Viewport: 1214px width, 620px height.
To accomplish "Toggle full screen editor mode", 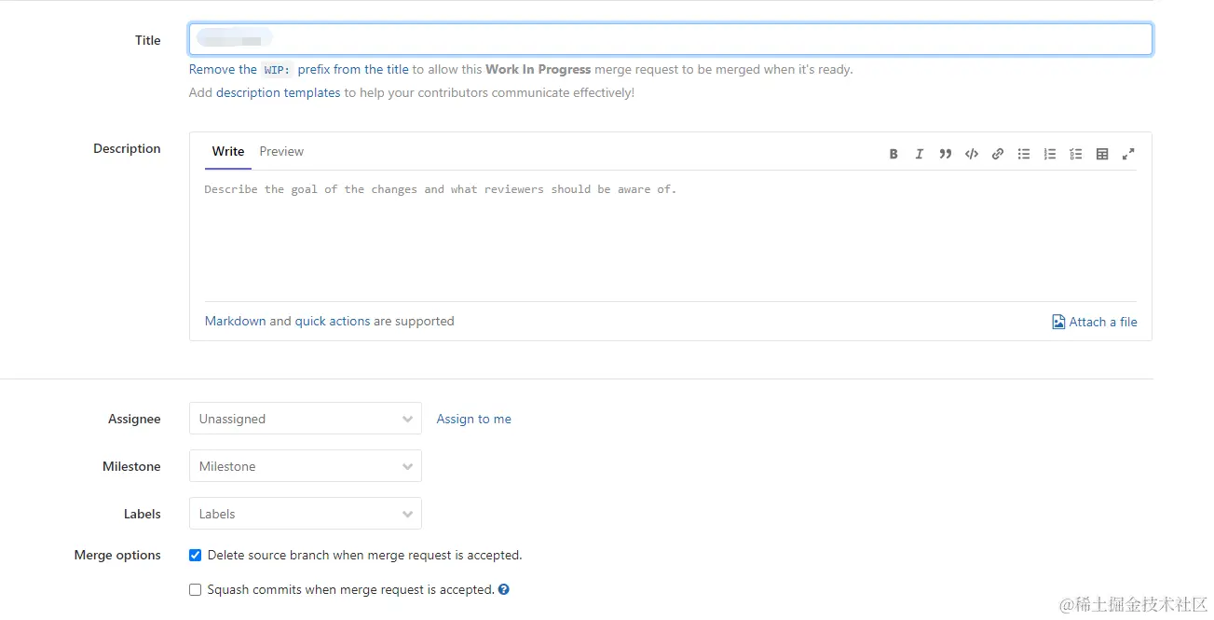I will coord(1127,154).
